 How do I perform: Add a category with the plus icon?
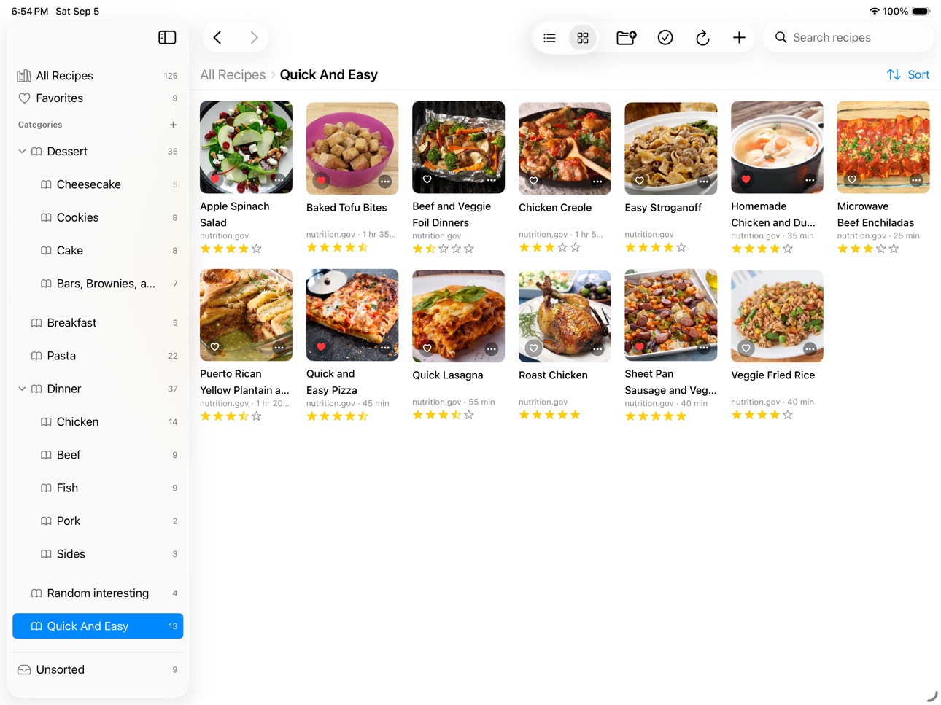173,125
